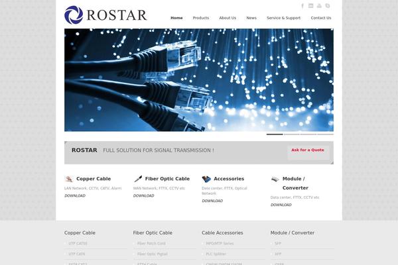Open footer link XFP

click(278, 254)
